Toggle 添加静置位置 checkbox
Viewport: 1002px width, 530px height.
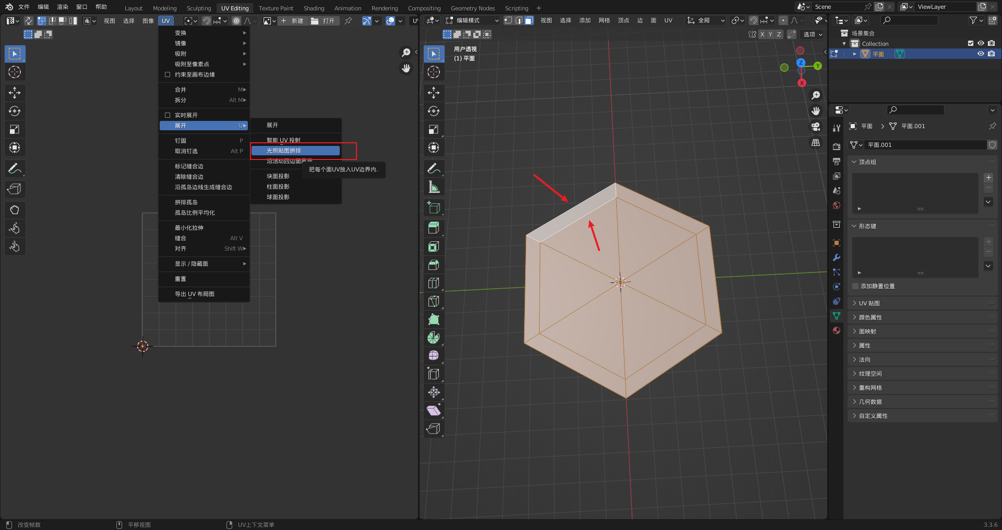pos(855,286)
